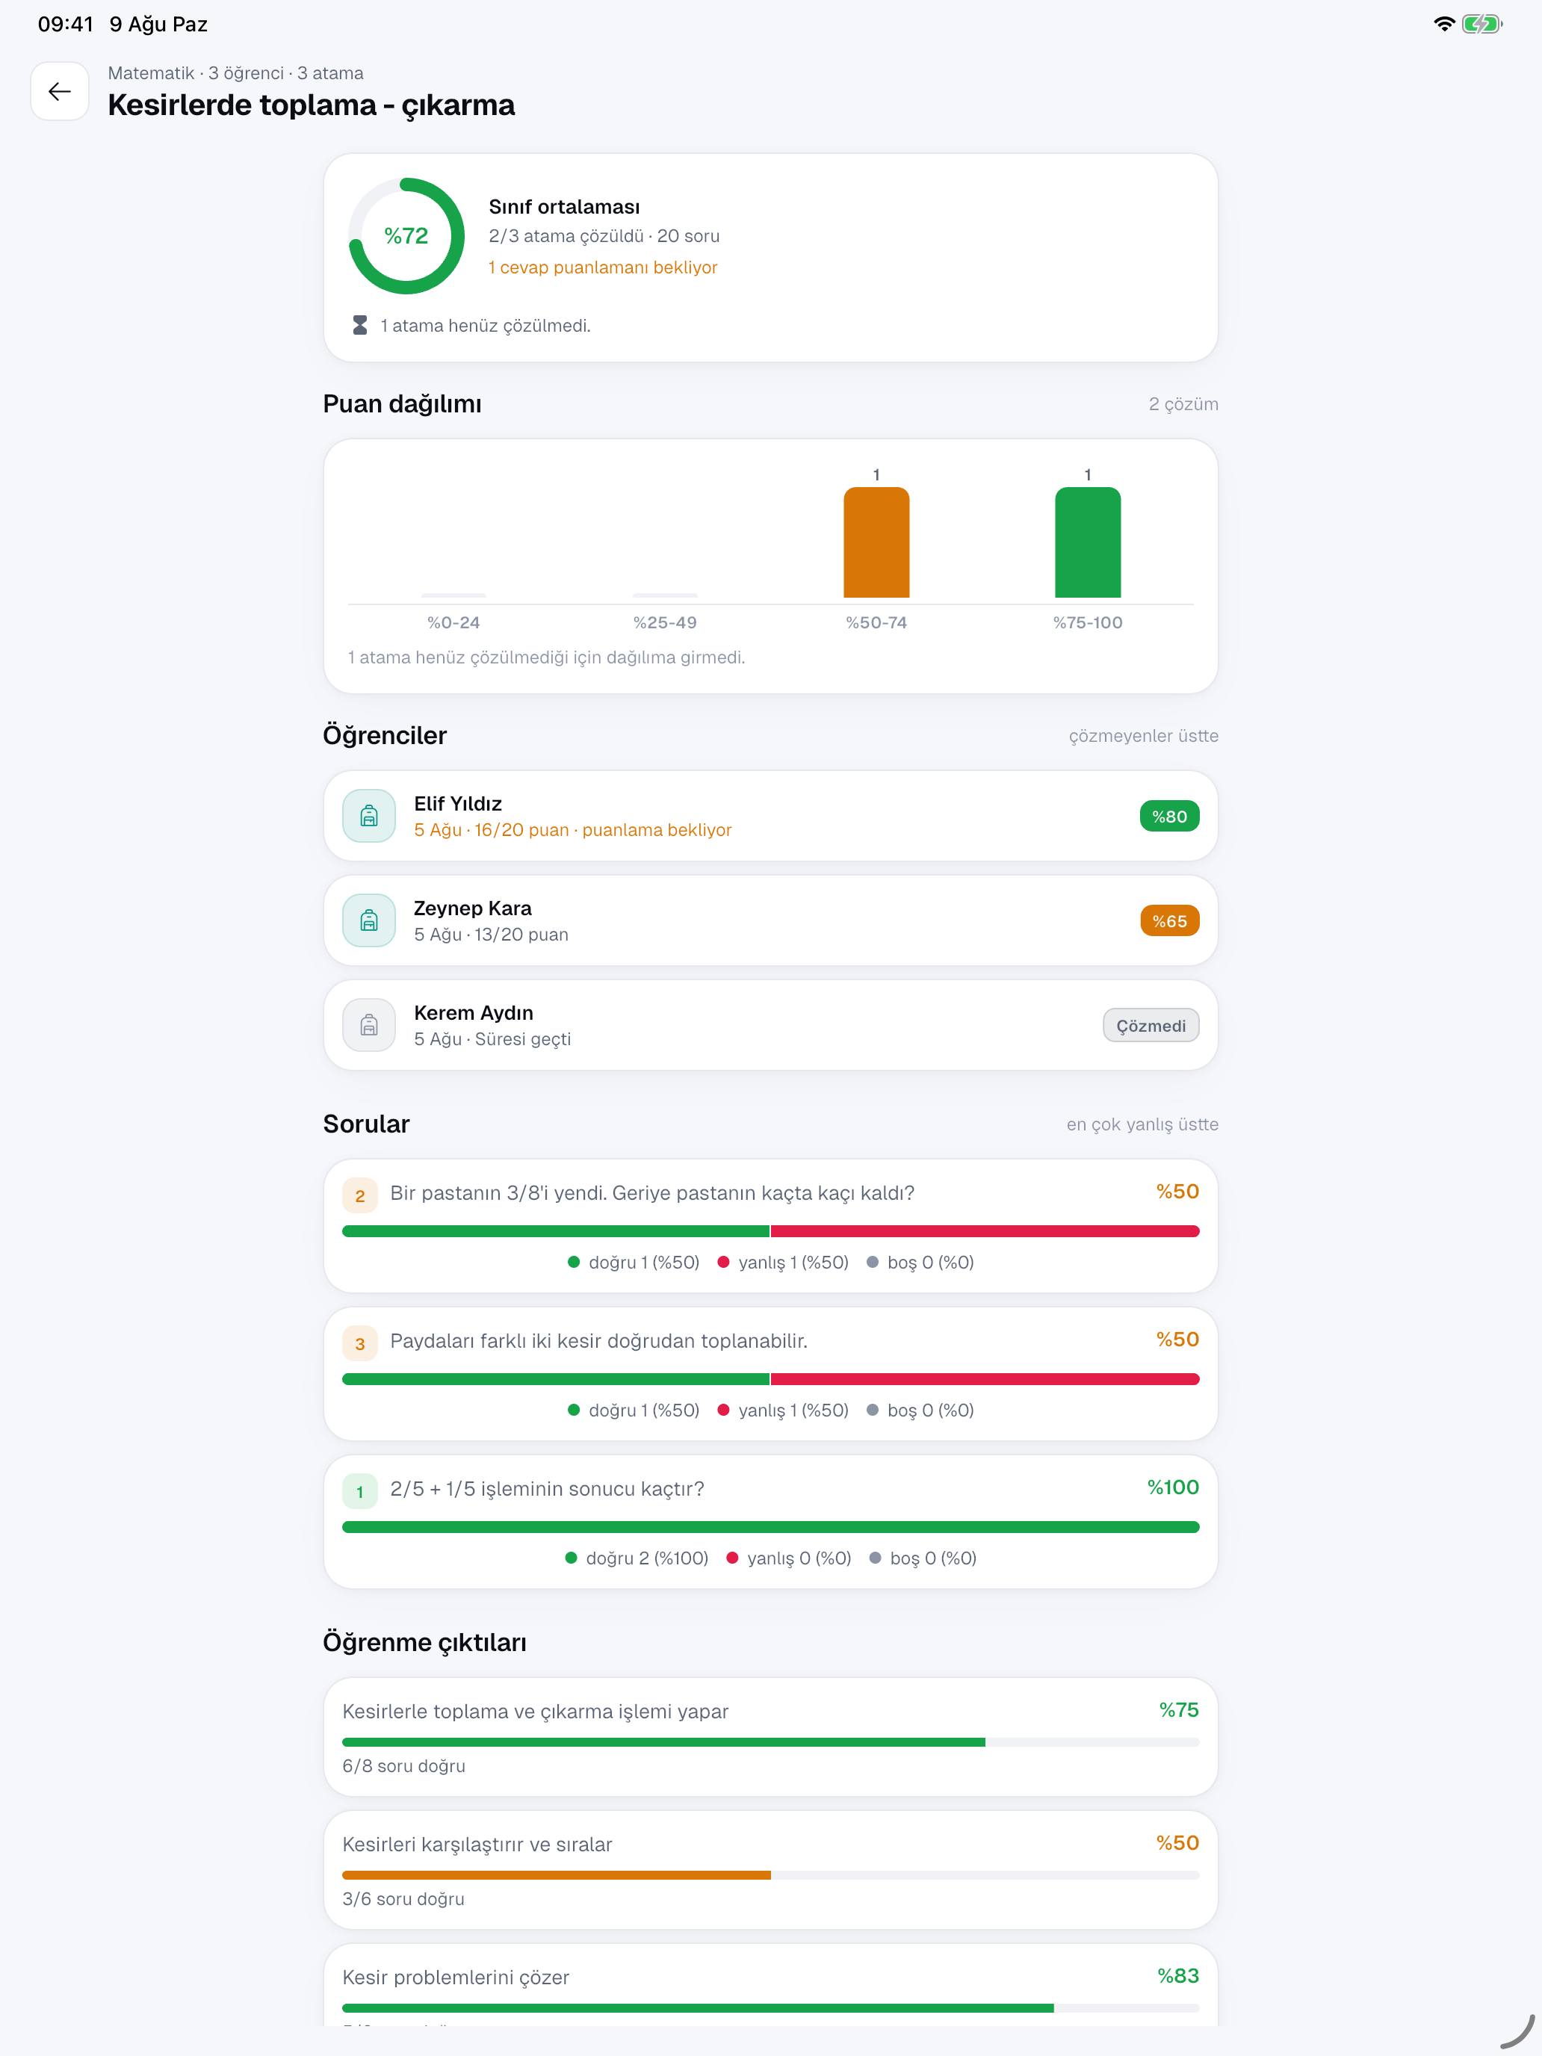The image size is (1542, 2056).
Task: Click the %25-49 axis label
Action: pyautogui.click(x=665, y=623)
